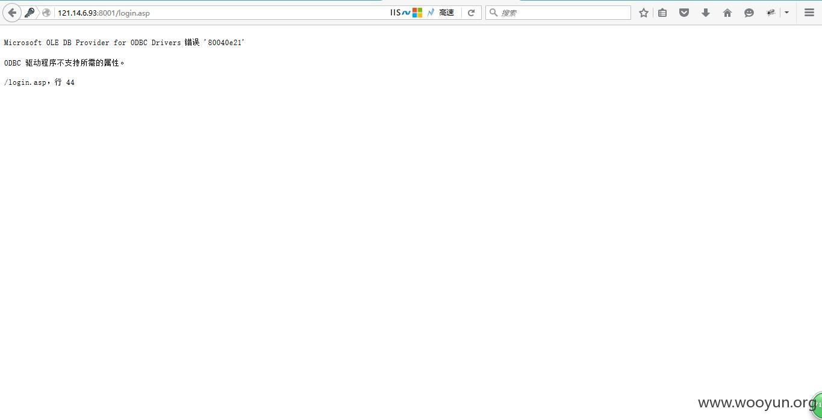The height and width of the screenshot is (420, 822).
Task: Bookmark this page with the star icon
Action: [644, 13]
